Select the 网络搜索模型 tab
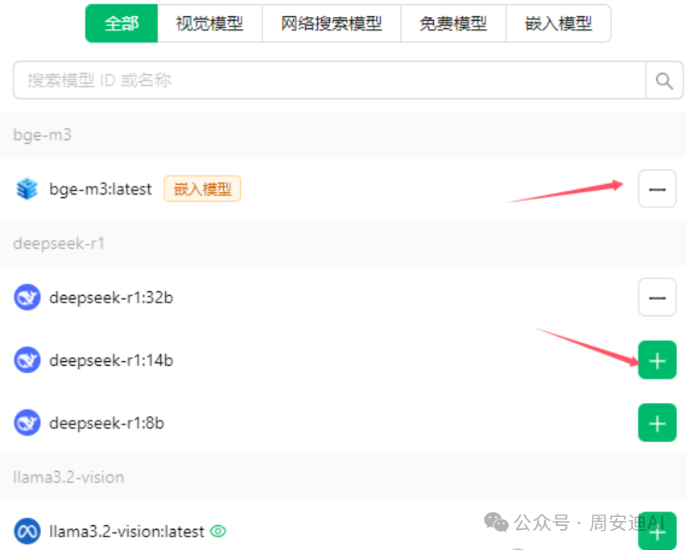 point(331,23)
